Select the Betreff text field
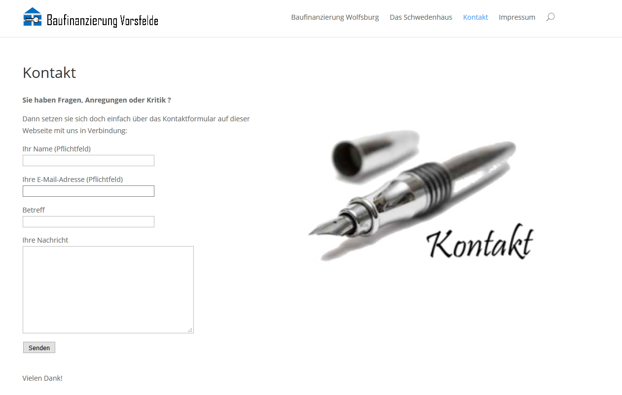This screenshot has width=622, height=395. tap(88, 221)
